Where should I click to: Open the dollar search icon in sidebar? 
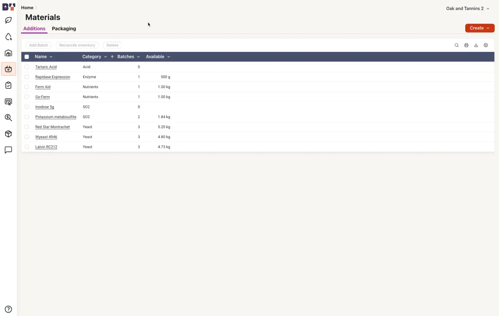click(8, 118)
